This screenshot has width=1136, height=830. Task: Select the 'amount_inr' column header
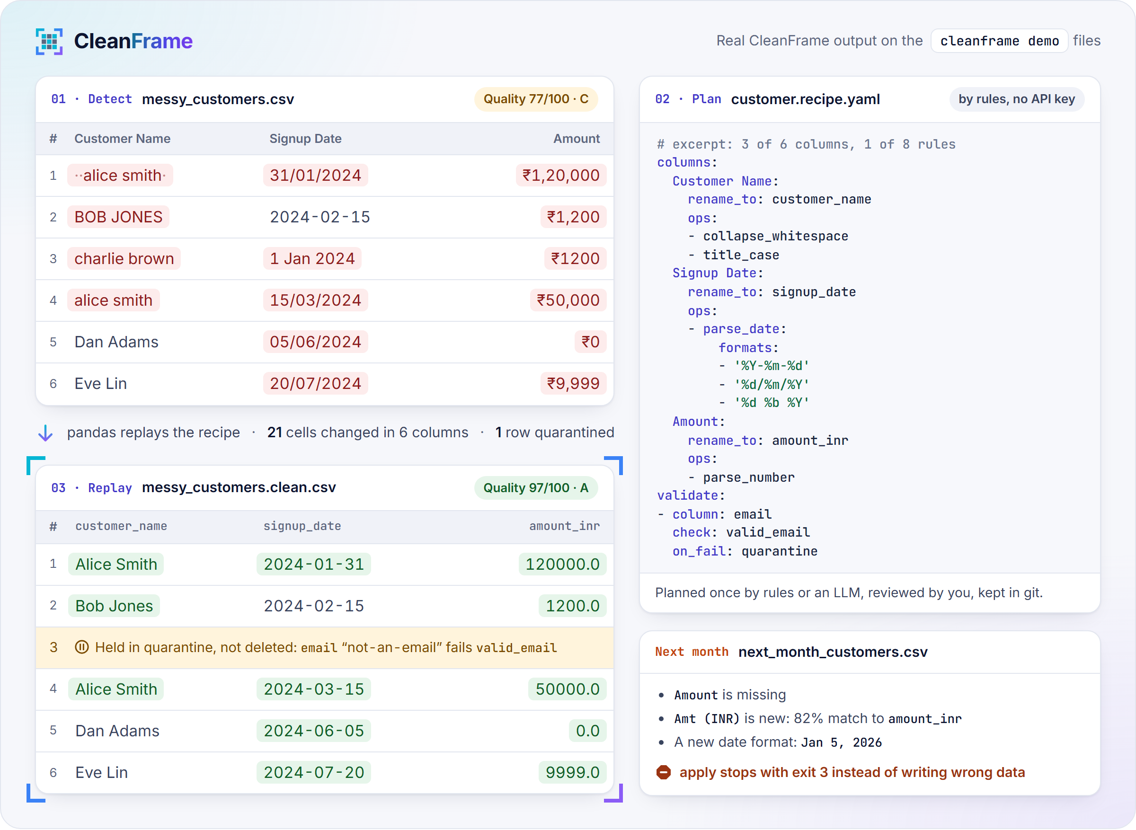coord(564,526)
